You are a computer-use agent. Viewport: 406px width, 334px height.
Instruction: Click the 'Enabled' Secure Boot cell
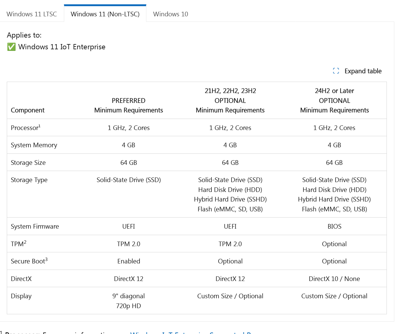point(128,261)
